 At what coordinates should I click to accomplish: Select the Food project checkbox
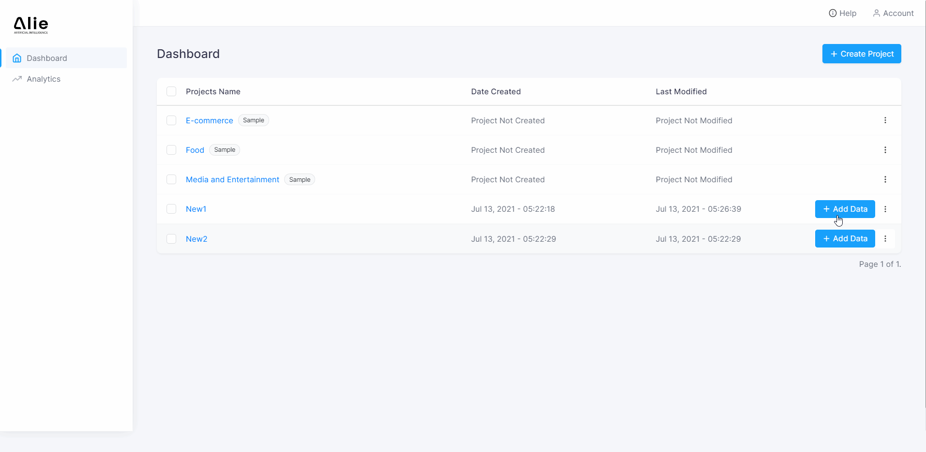171,150
